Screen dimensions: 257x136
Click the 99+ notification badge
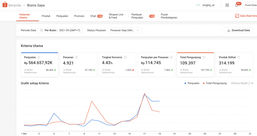coord(239,3)
